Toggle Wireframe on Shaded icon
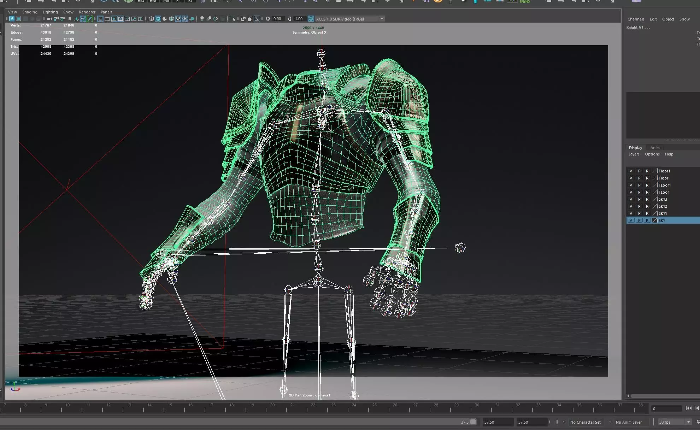 point(171,19)
